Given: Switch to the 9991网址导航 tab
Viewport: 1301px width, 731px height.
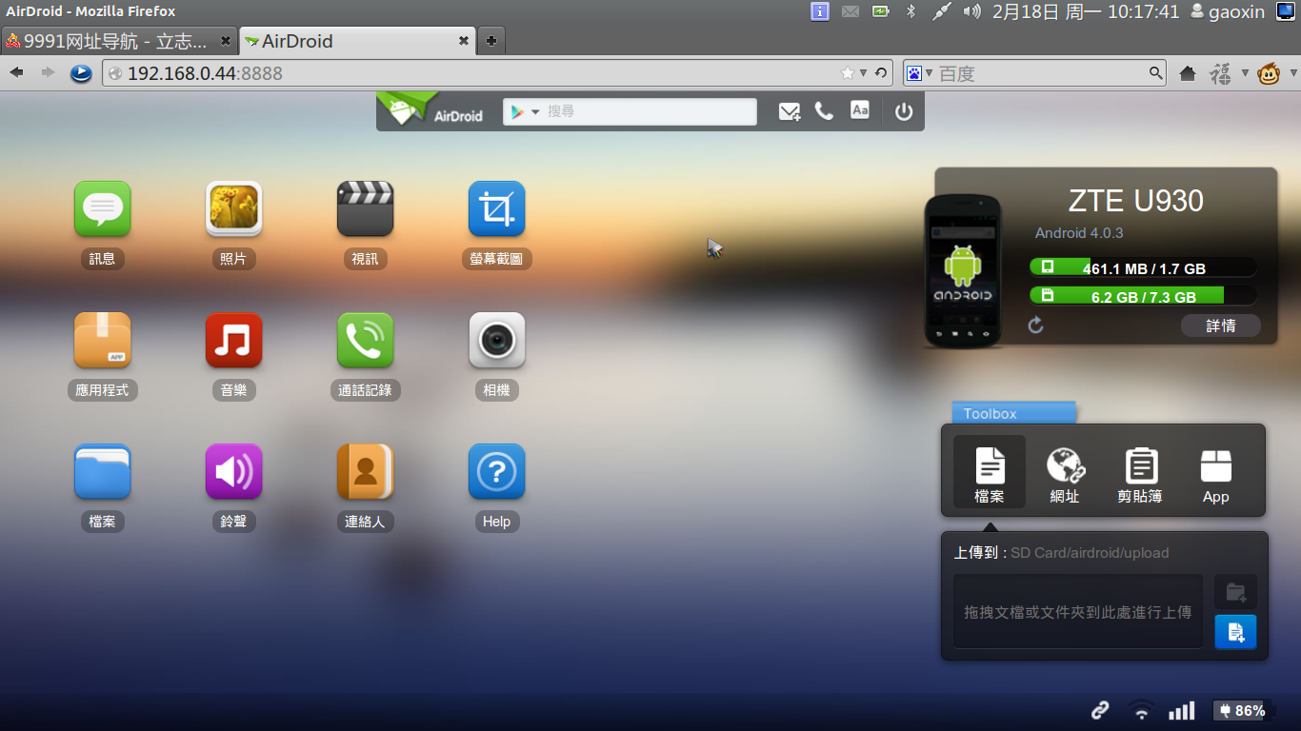Looking at the screenshot, I should click(x=118, y=41).
